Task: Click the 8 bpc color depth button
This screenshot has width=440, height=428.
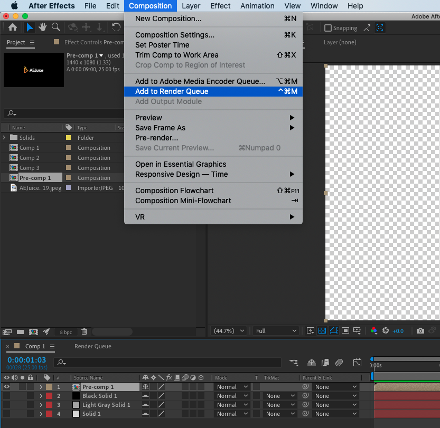Action: tap(65, 332)
